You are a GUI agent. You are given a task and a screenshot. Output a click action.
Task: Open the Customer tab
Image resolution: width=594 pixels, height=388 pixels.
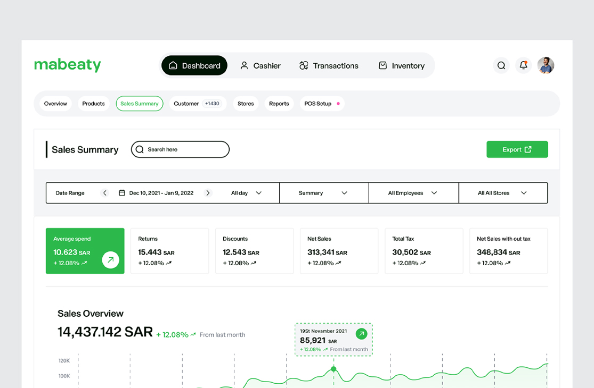198,104
